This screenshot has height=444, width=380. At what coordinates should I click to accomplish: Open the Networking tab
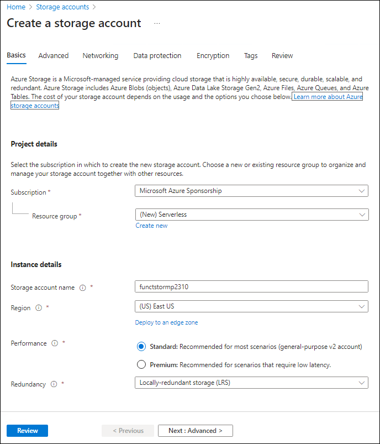pyautogui.click(x=100, y=55)
